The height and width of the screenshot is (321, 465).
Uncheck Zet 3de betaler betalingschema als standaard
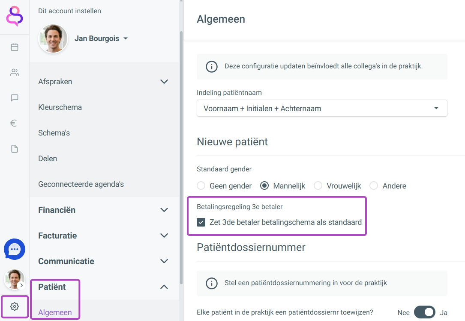(x=201, y=222)
